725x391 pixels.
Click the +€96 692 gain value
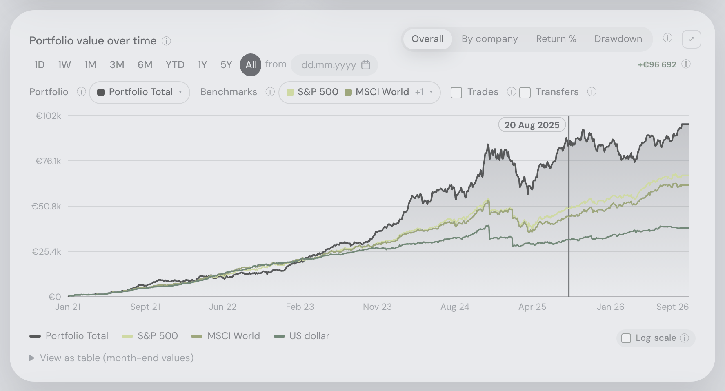pyautogui.click(x=657, y=64)
